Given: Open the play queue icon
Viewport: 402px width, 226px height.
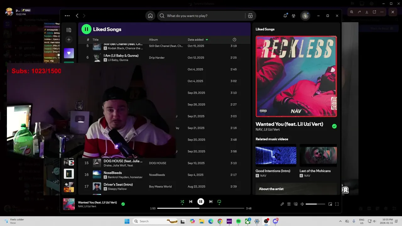Looking at the screenshot, I should coord(289,204).
